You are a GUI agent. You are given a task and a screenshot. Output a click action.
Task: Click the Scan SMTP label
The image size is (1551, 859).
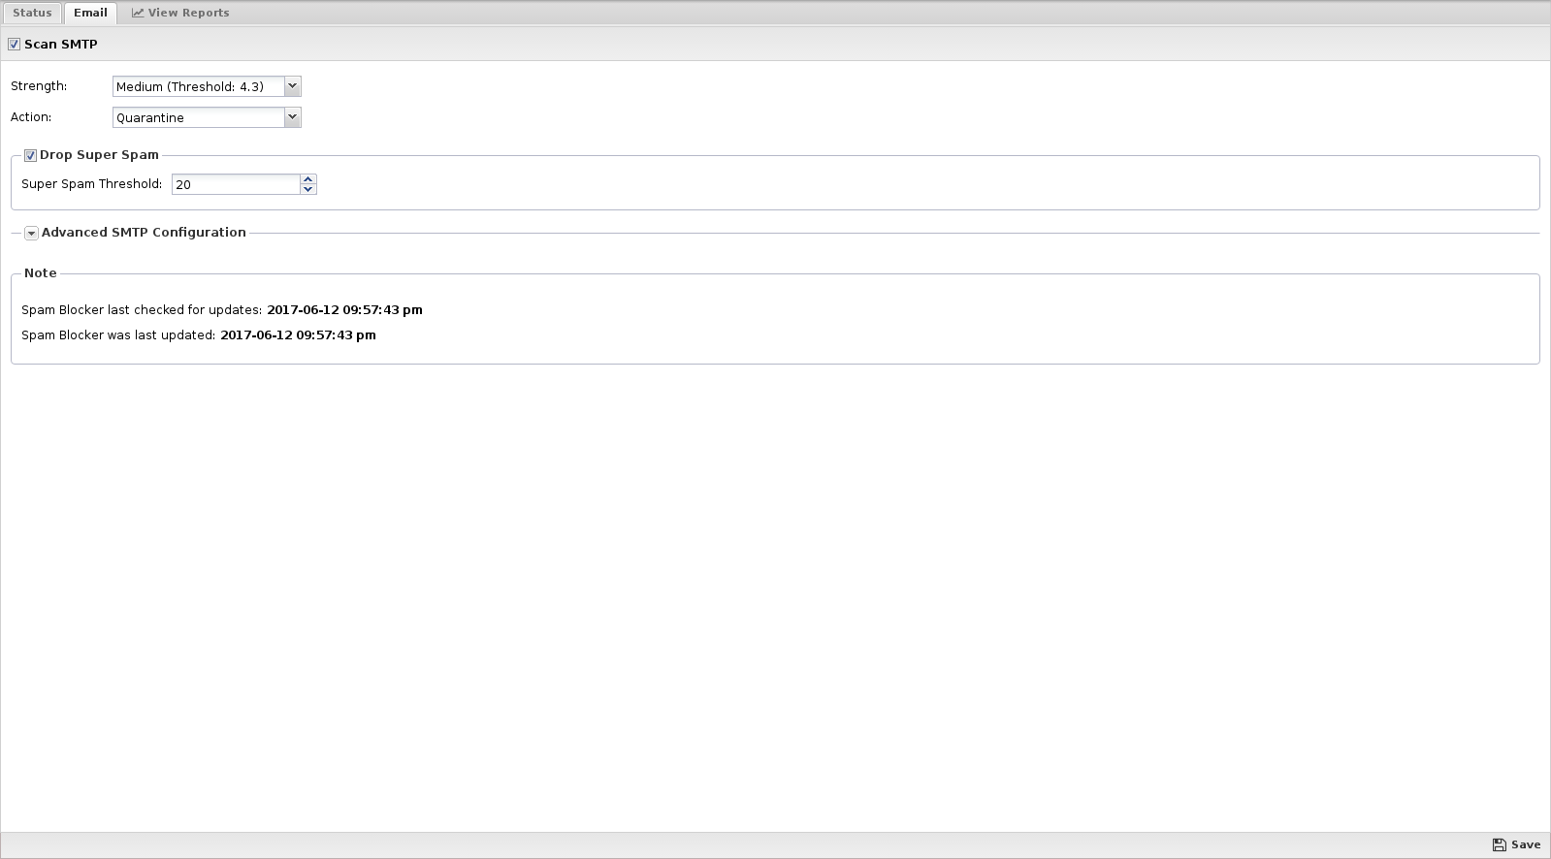tap(61, 45)
